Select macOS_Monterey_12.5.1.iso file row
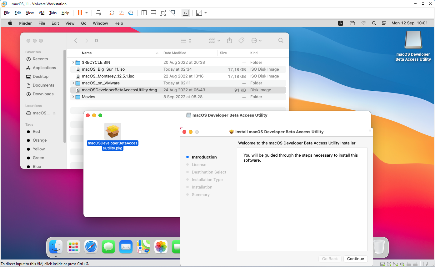435x267 pixels. point(178,76)
